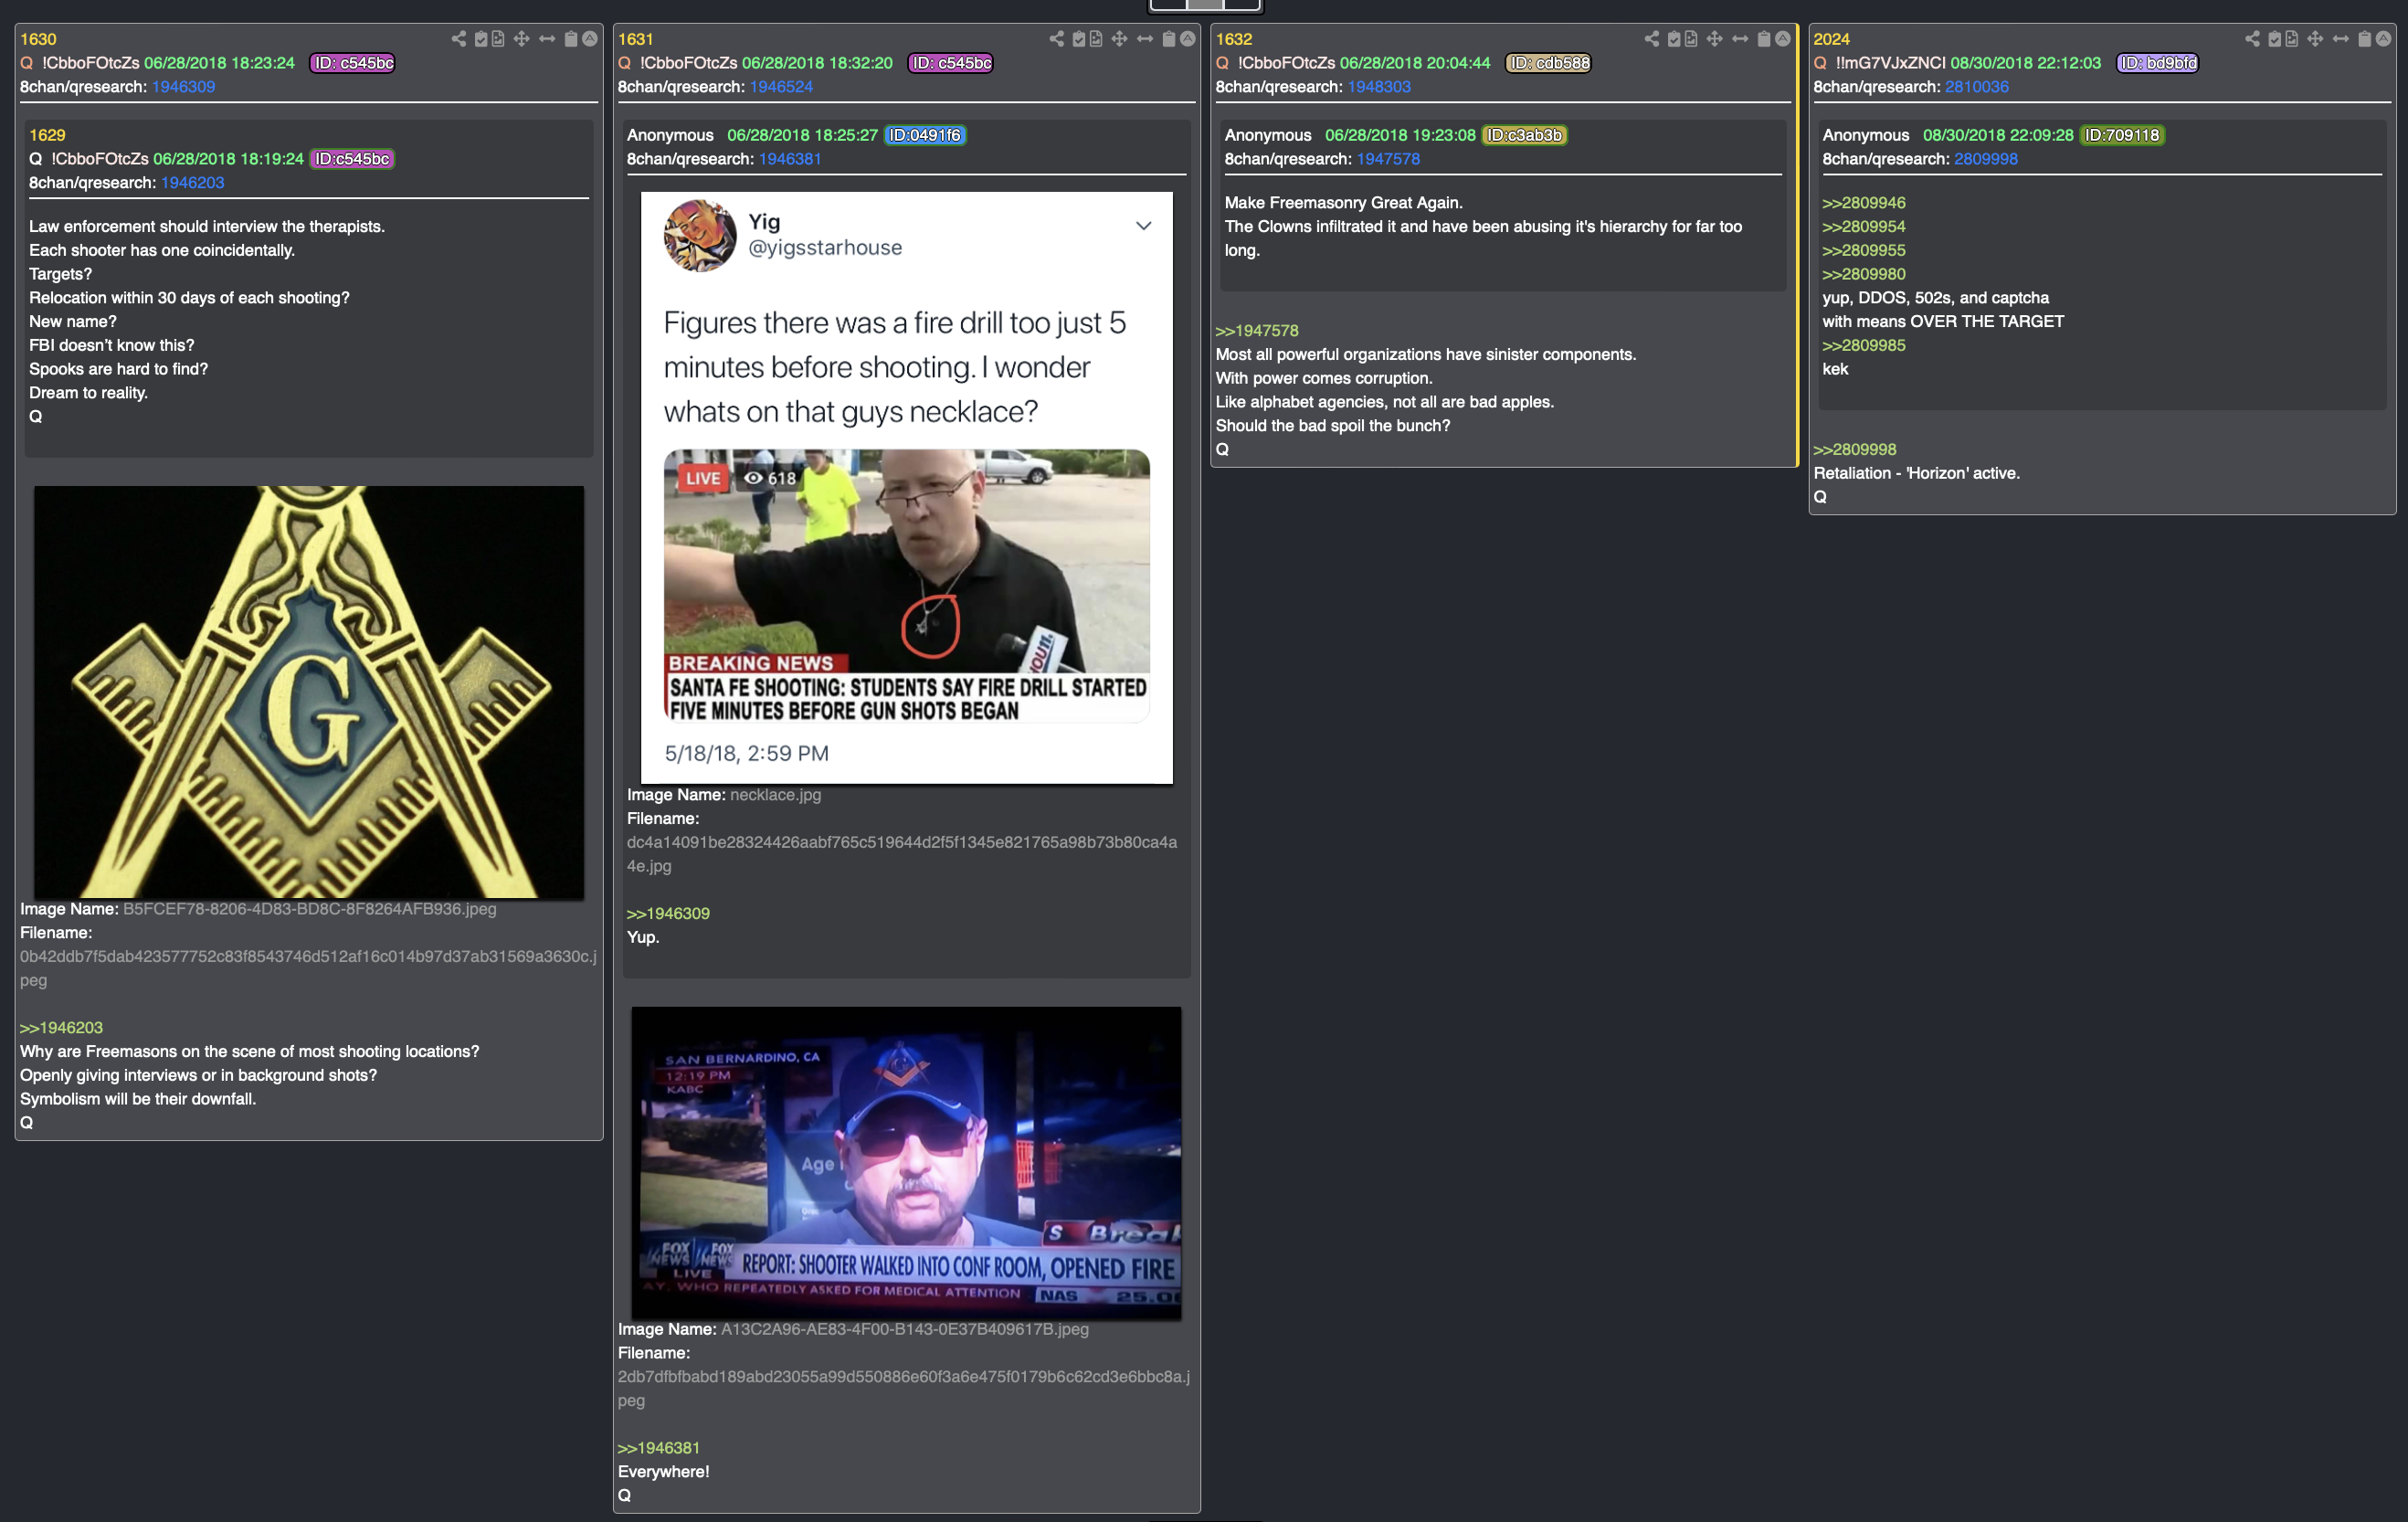Click the A13C2A96-AE83-4F00-B143-0E37B409617B.jpeg image name
The width and height of the screenshot is (2408, 1522).
pyautogui.click(x=905, y=1330)
